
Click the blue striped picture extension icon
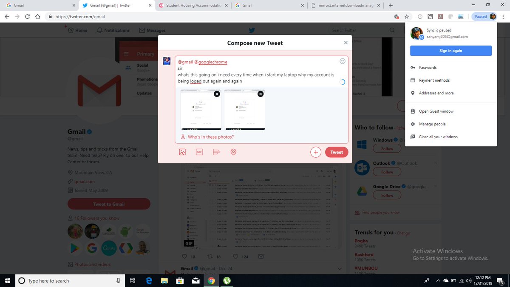pyautogui.click(x=462, y=17)
